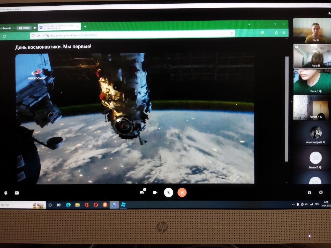Close the Разговоры о важном tab
This screenshot has width=331, height=248.
tap(78, 26)
